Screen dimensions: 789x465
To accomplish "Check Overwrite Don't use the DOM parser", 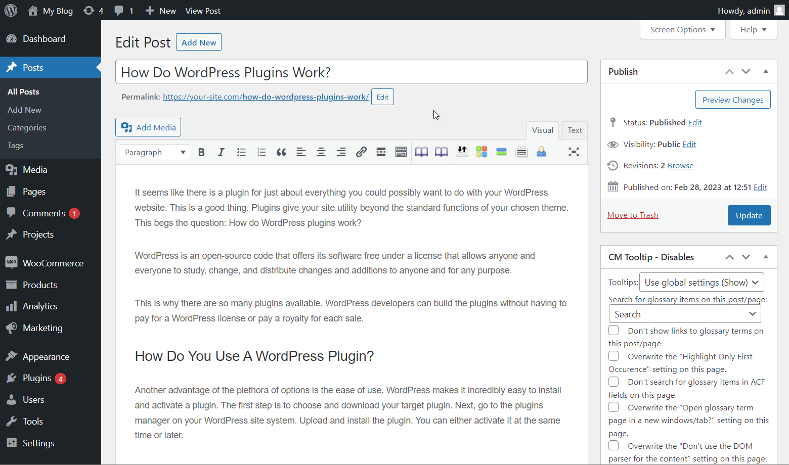I will pyautogui.click(x=613, y=445).
